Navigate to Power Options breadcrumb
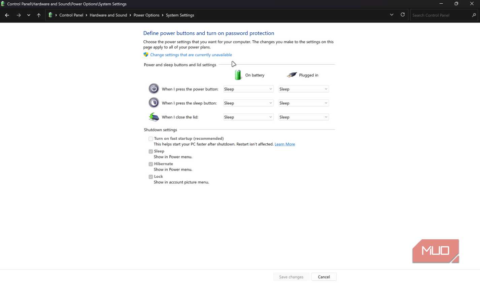Image resolution: width=480 pixels, height=284 pixels. pos(146,15)
